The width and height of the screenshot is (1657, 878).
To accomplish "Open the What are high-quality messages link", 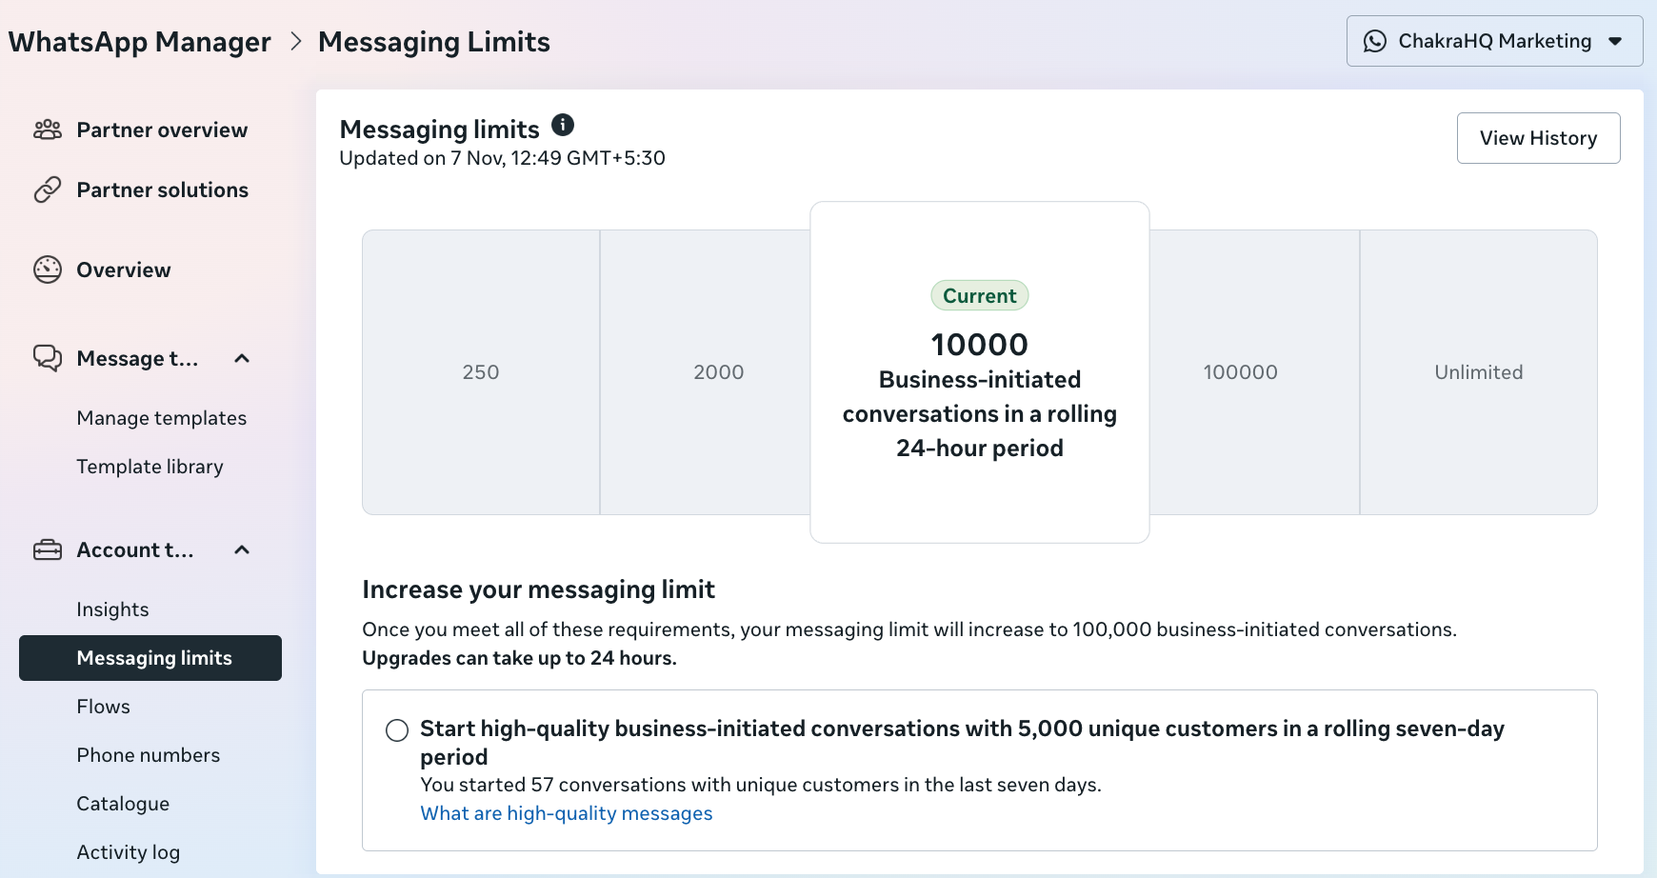I will (566, 813).
